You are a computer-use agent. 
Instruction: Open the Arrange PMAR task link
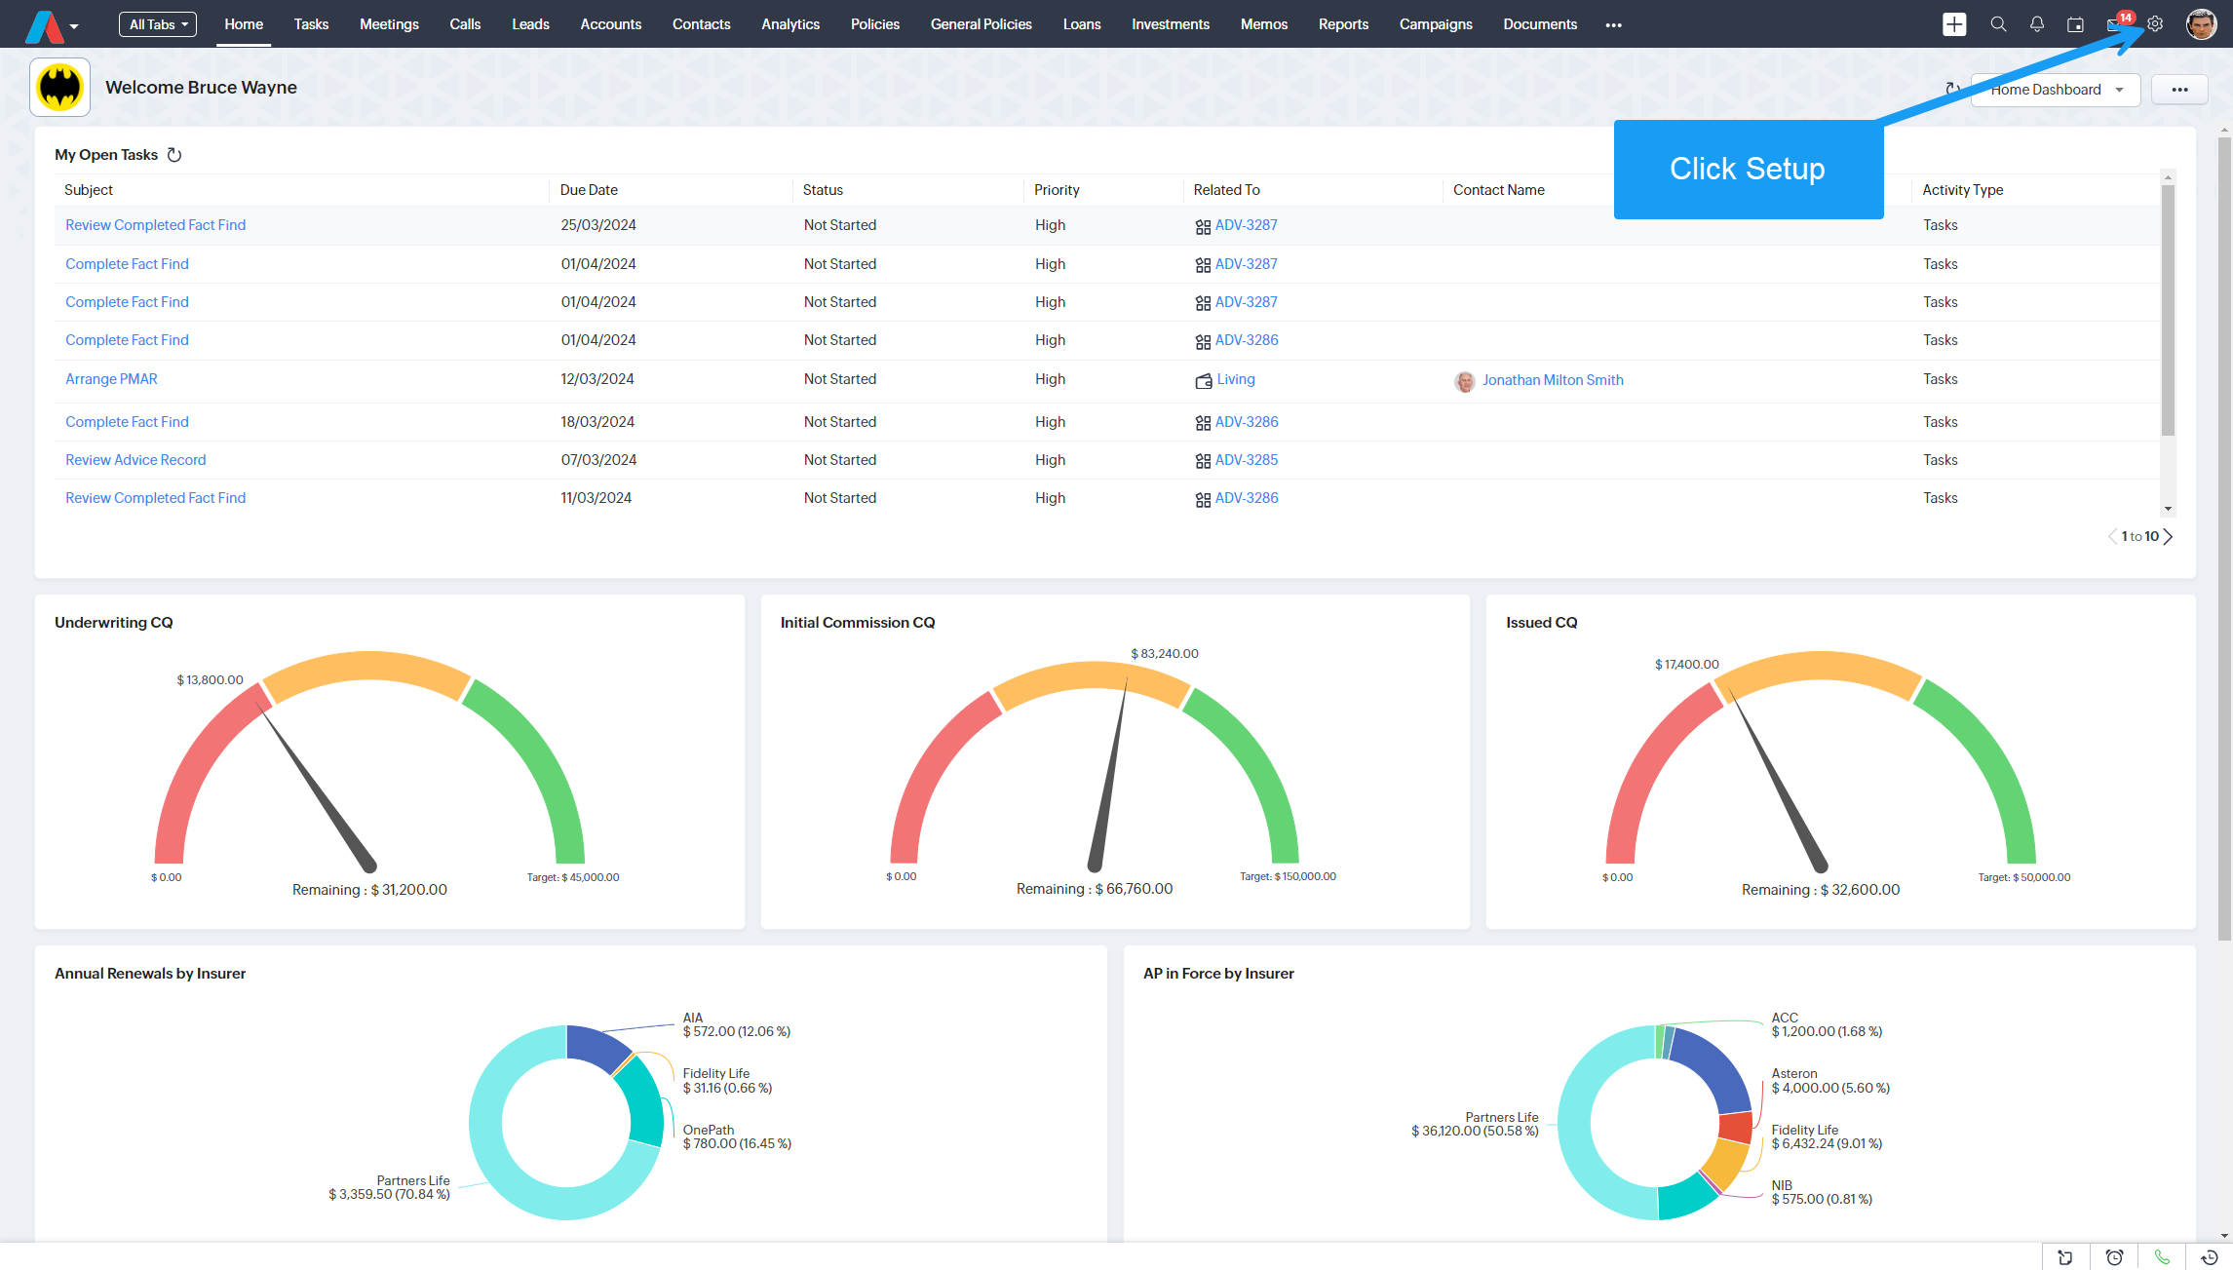point(111,379)
